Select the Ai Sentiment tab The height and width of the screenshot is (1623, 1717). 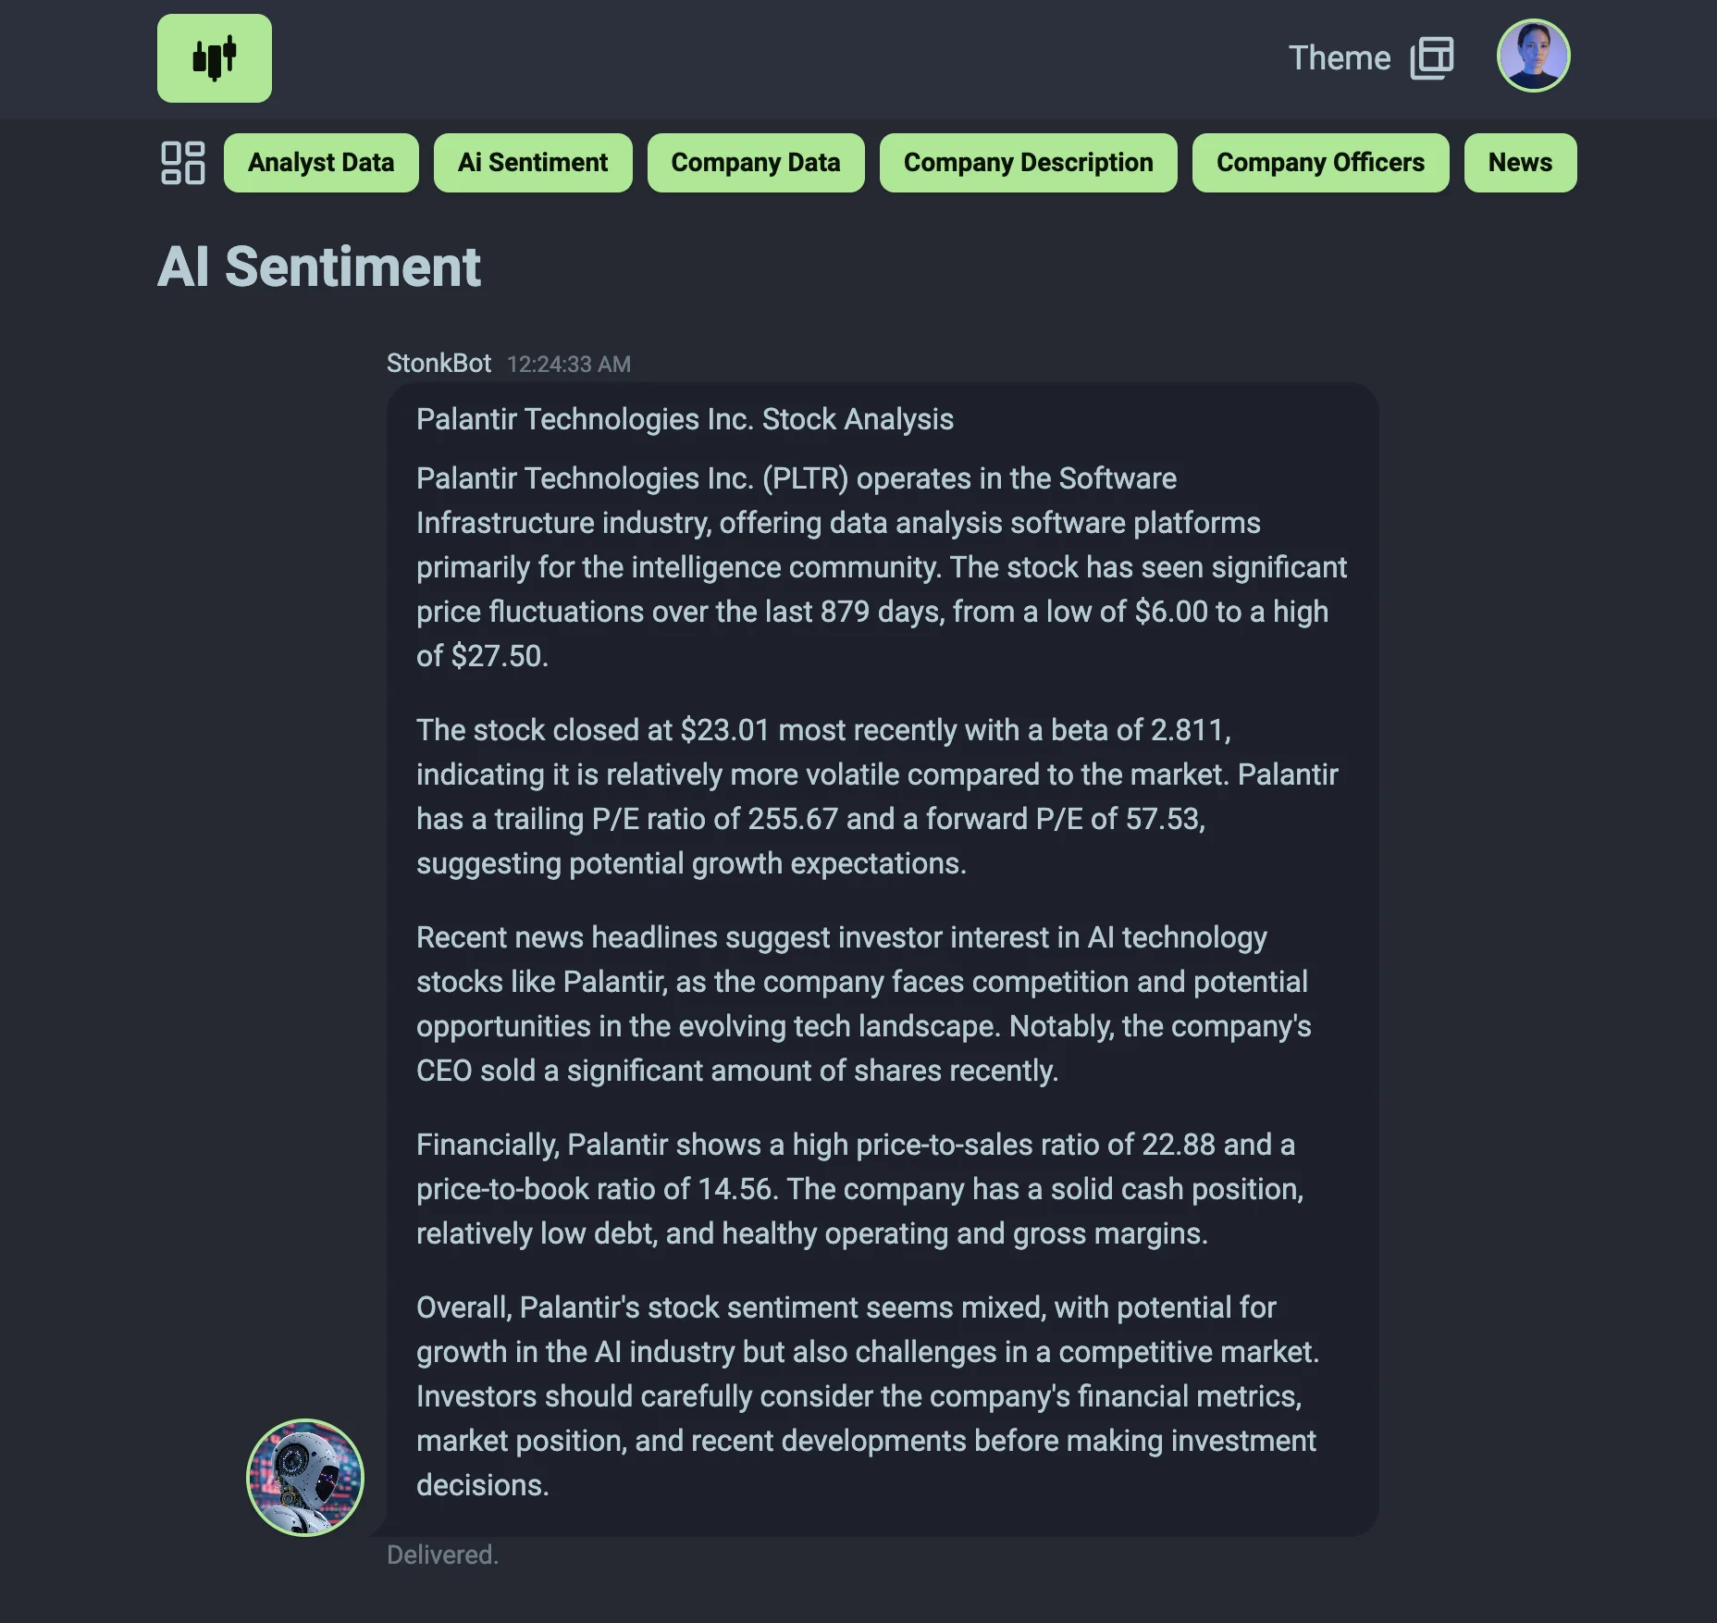(533, 163)
